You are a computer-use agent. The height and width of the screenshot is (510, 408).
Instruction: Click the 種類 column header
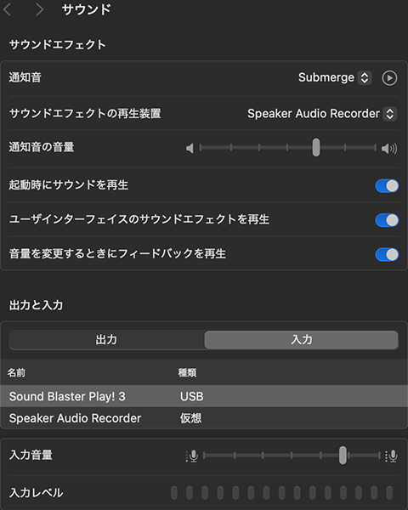coord(187,372)
